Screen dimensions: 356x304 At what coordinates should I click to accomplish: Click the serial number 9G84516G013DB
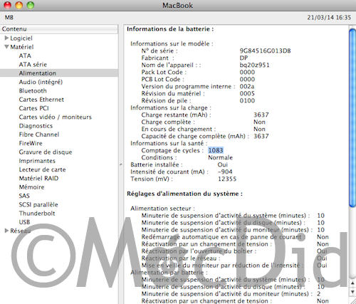coord(265,51)
